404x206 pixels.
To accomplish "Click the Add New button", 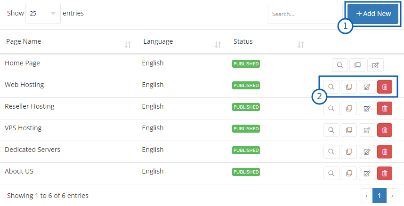I will click(373, 14).
